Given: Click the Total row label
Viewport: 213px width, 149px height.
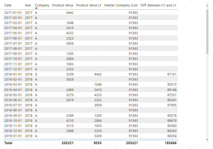Looking at the screenshot, I should (x=8, y=143).
